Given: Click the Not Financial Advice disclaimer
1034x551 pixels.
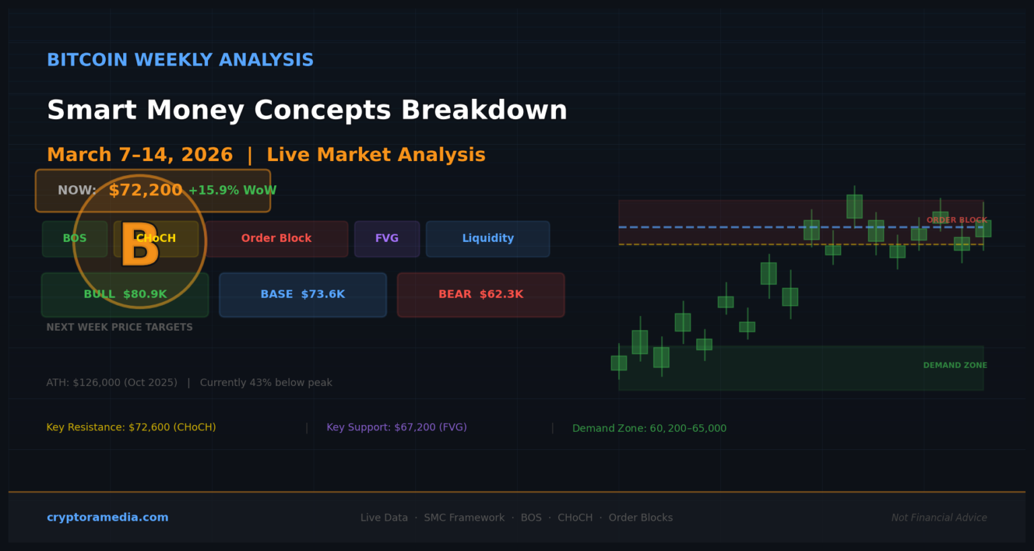Looking at the screenshot, I should [939, 517].
